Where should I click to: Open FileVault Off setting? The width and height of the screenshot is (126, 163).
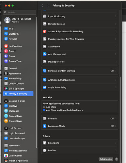pyautogui.click(x=80, y=119)
